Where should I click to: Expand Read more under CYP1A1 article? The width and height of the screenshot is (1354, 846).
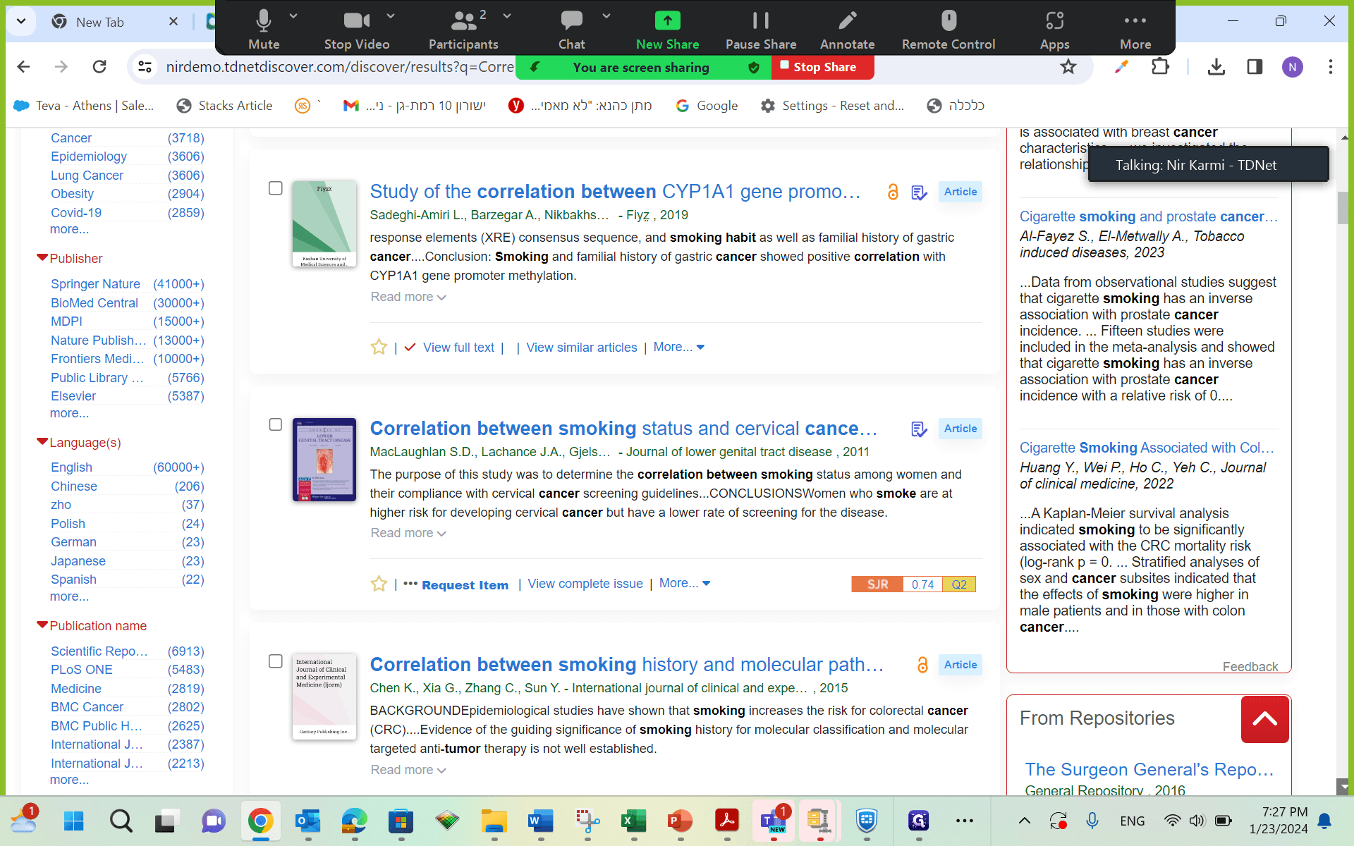[x=408, y=297]
